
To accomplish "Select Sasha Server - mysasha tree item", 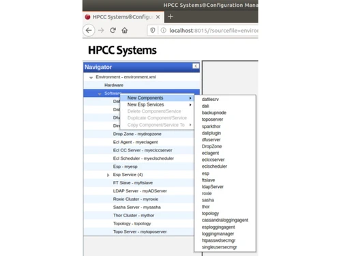I will tap(137, 208).
